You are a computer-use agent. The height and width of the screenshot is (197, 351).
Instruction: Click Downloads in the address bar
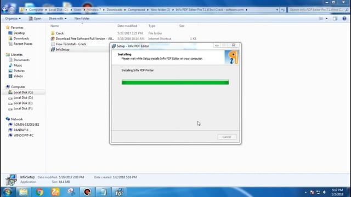pos(114,10)
